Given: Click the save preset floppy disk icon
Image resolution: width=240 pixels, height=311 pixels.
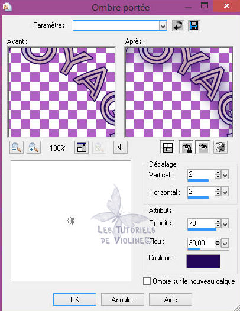Looking at the screenshot, I should [x=194, y=26].
